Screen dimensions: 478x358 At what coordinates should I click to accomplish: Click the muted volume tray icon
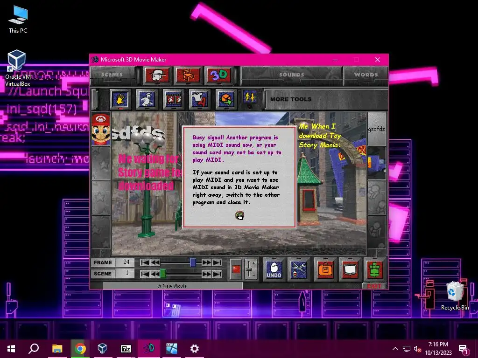coord(418,349)
